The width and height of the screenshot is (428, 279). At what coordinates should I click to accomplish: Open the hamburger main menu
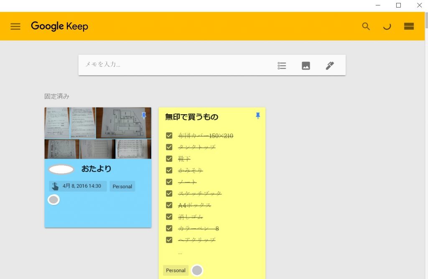point(15,26)
